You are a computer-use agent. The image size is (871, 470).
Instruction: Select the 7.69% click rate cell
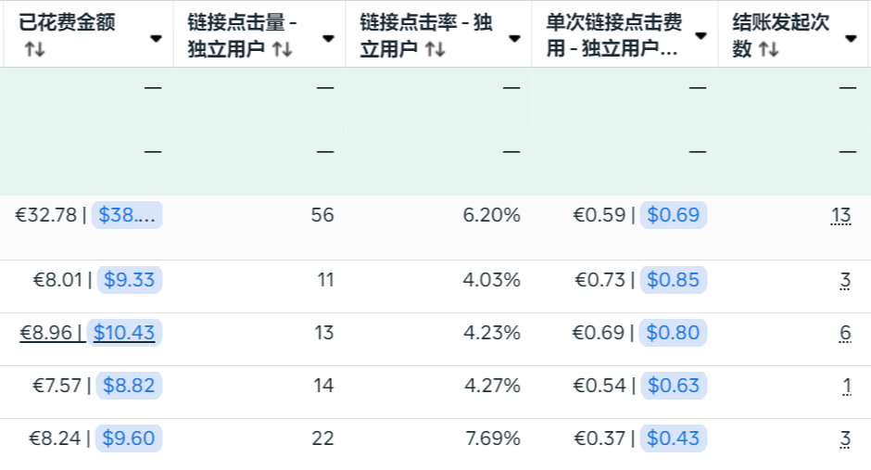click(491, 438)
